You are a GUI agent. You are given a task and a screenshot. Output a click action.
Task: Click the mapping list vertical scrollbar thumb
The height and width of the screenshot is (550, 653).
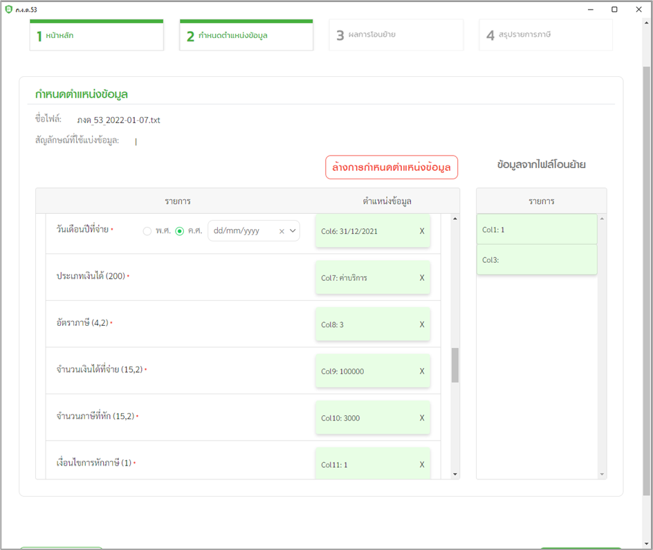455,365
